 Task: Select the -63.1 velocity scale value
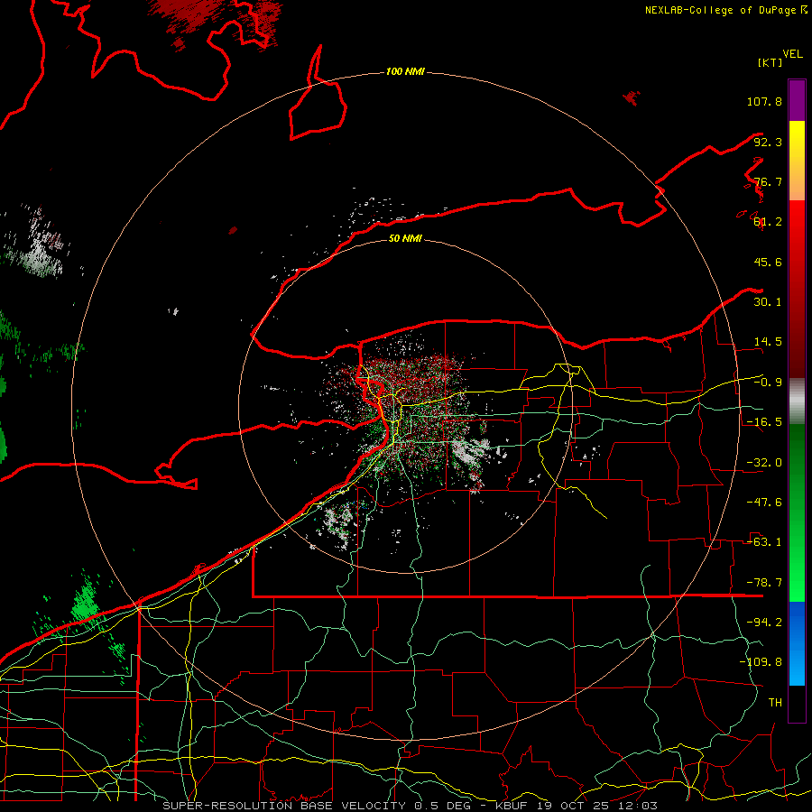(x=764, y=542)
